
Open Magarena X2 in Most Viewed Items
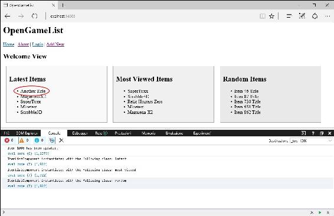(140, 112)
